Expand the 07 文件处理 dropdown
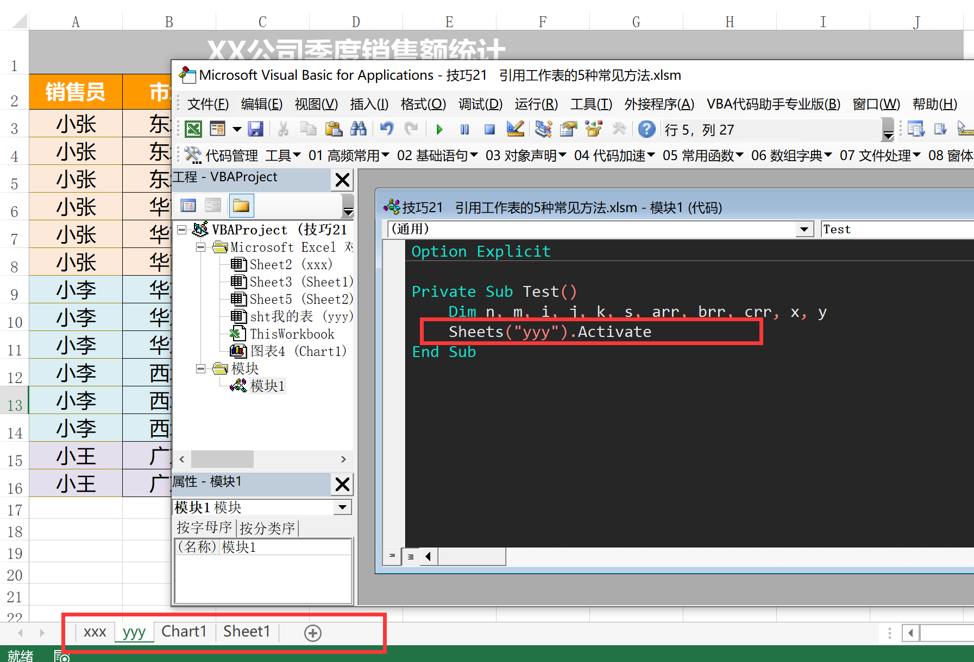 [880, 156]
